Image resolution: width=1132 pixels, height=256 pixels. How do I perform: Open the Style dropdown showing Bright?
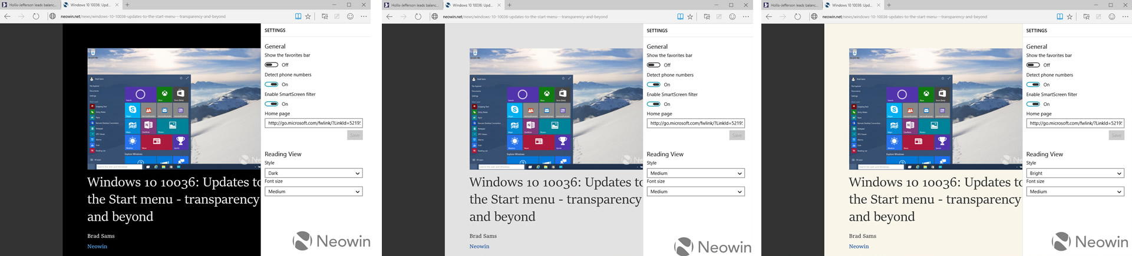click(1075, 173)
